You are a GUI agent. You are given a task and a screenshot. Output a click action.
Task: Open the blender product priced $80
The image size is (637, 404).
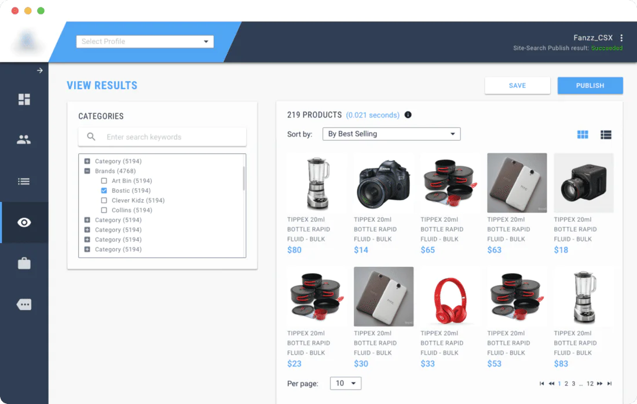(317, 183)
